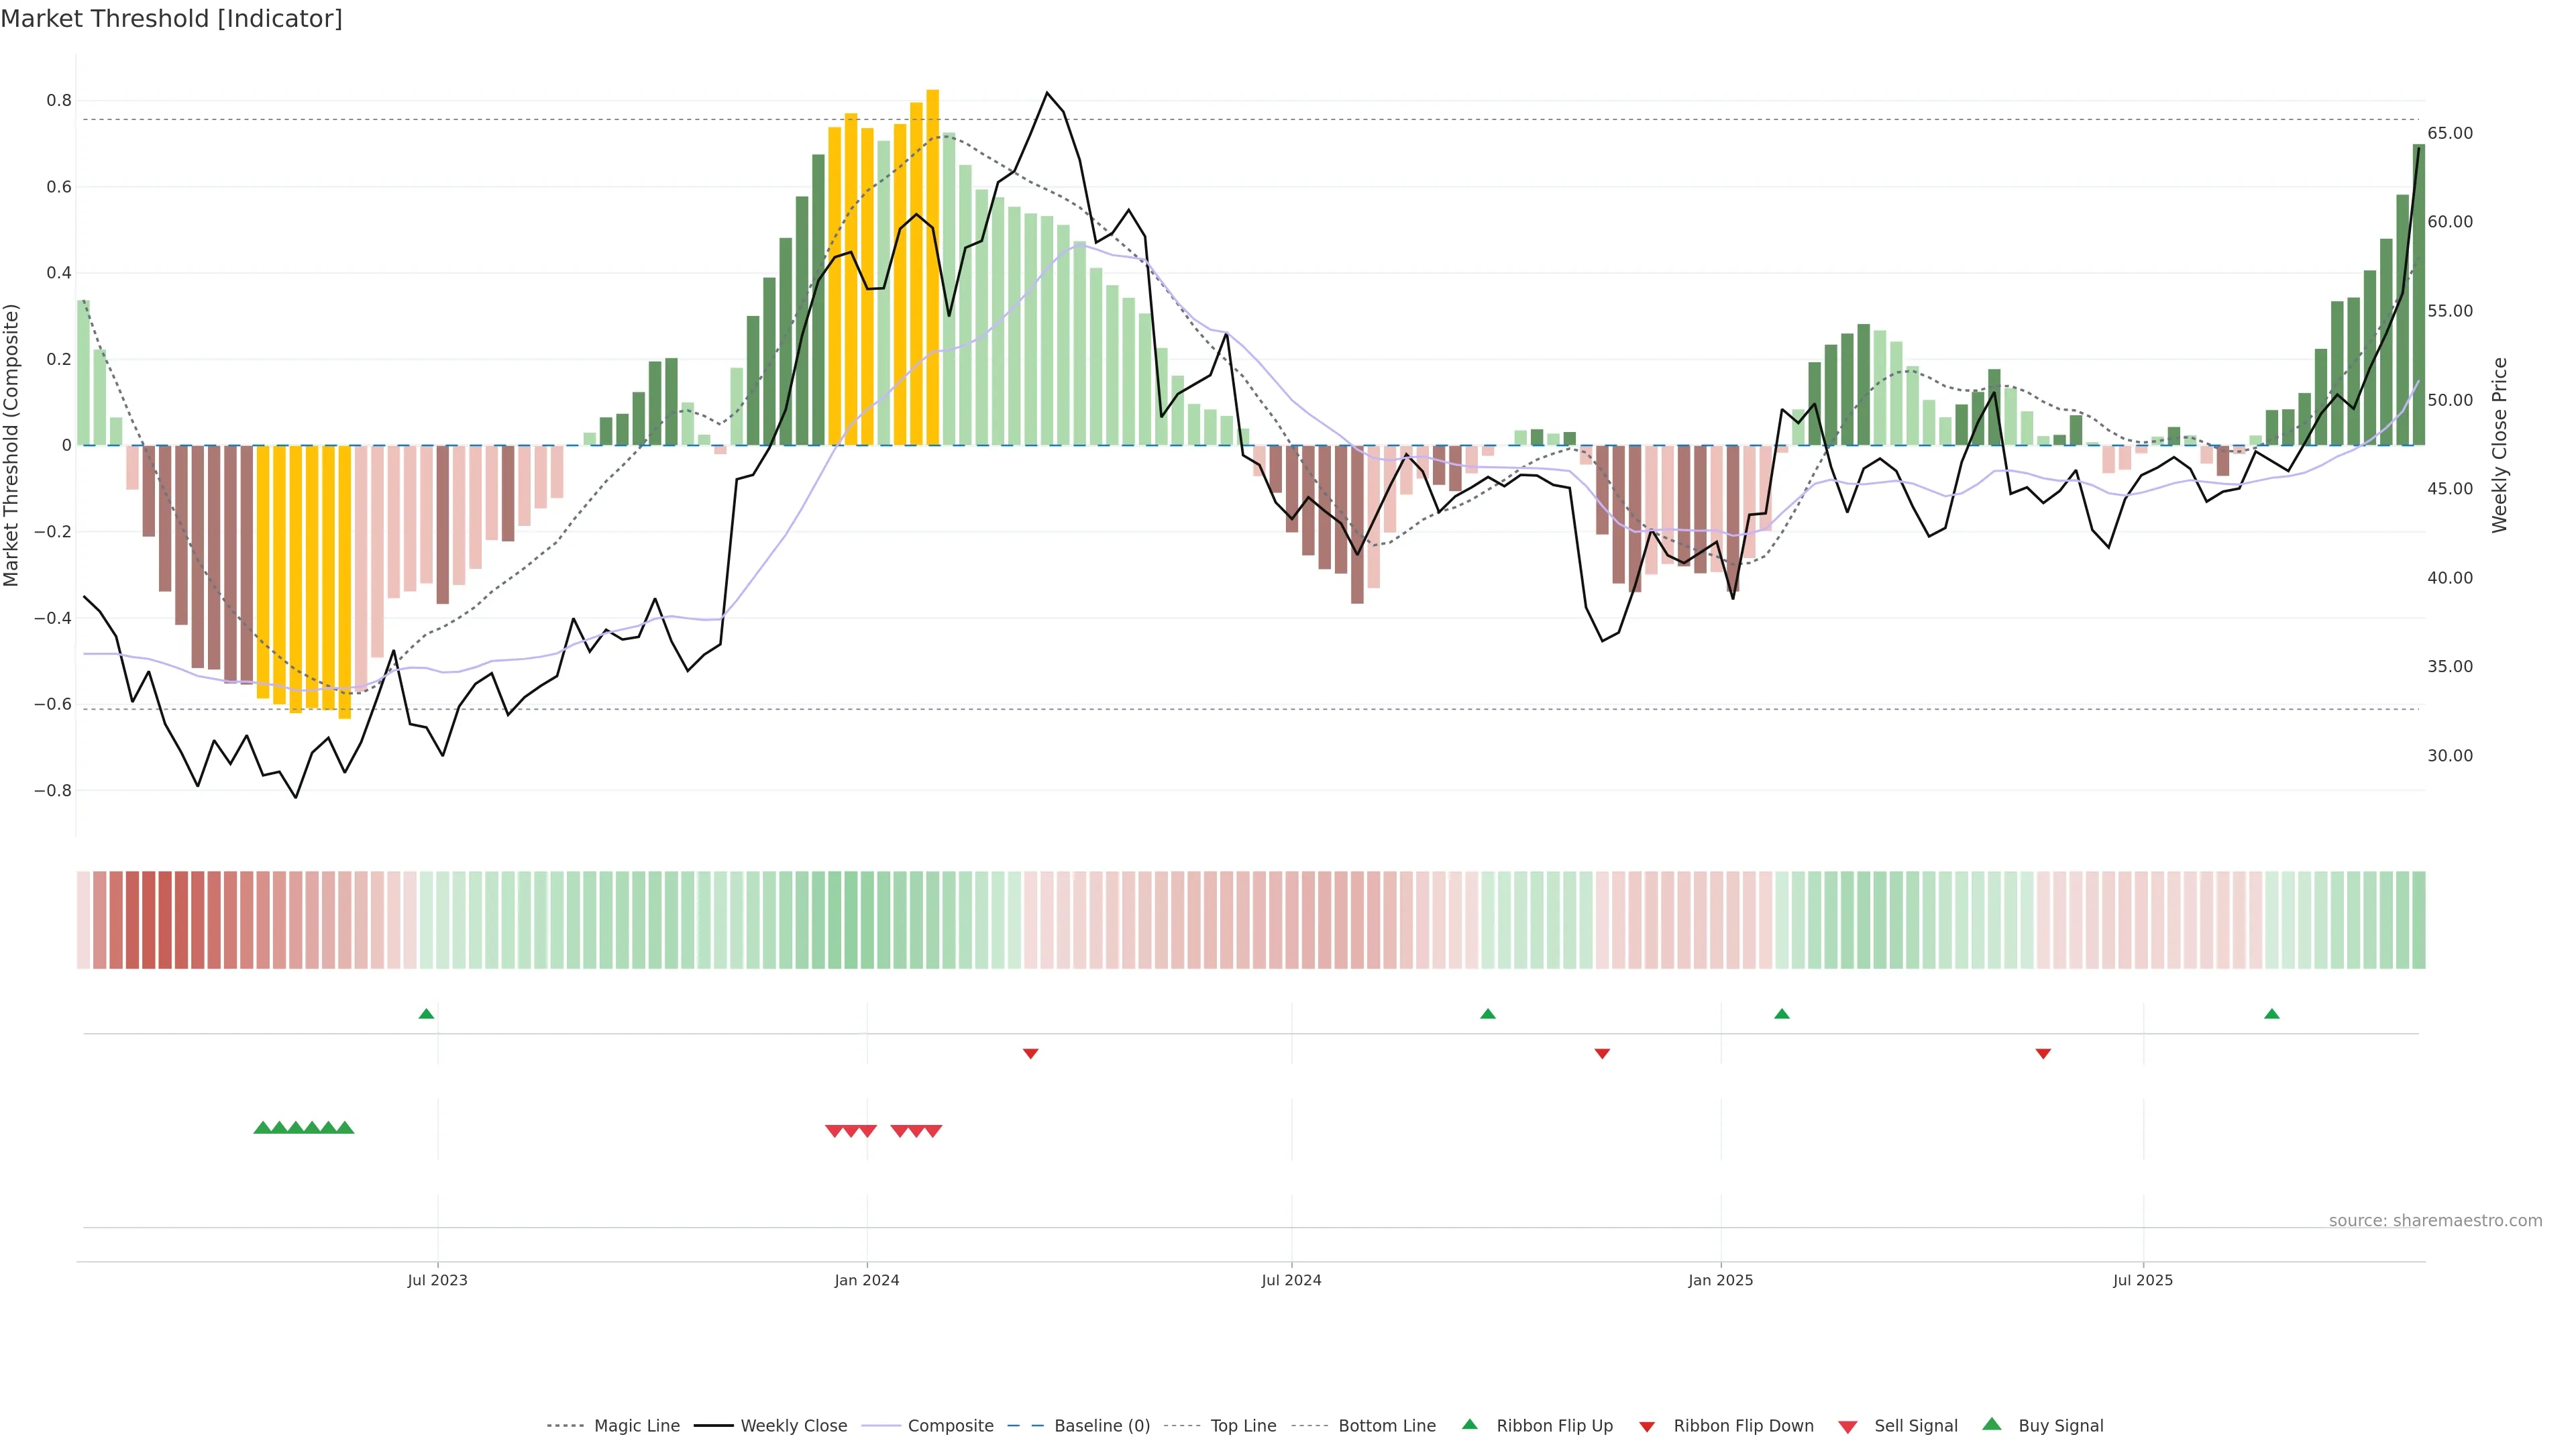Click the Top Line legend item
Screen dimensions: 2576x1449
(x=1243, y=1426)
